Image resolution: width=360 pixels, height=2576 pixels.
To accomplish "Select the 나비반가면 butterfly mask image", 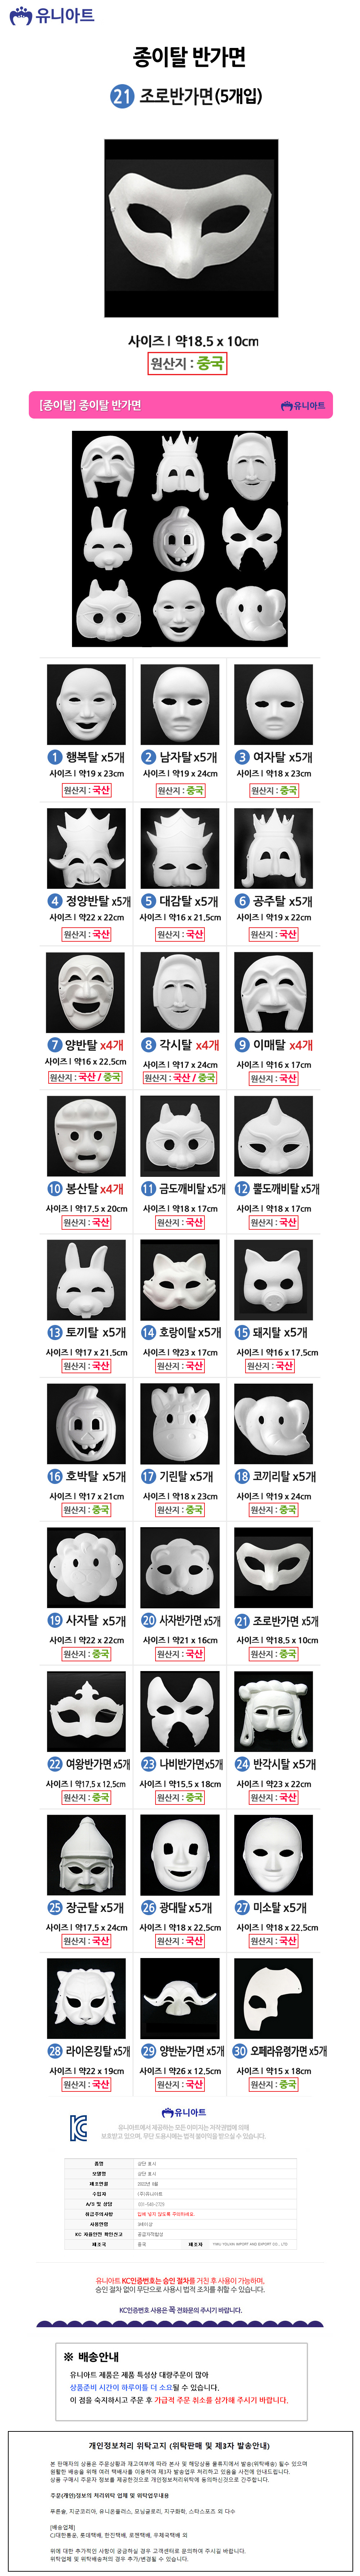I will point(180,1711).
